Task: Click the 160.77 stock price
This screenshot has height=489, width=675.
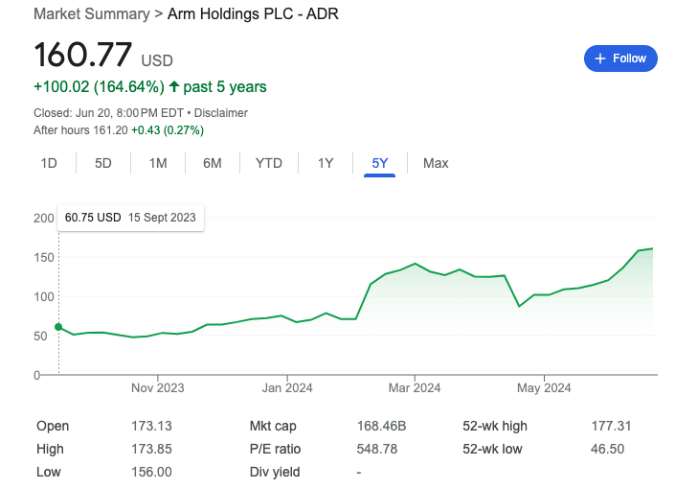Action: coord(84,54)
